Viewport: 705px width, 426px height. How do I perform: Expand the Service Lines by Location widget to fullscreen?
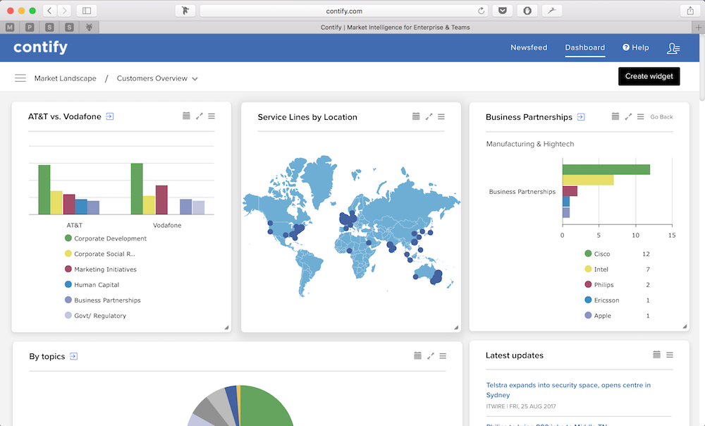coord(429,116)
